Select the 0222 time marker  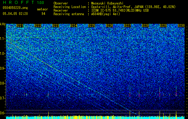pyautogui.click(x=38, y=26)
